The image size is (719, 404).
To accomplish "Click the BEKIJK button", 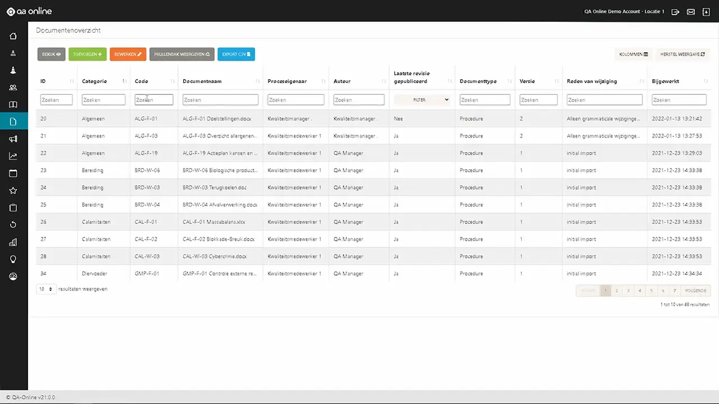I will tap(52, 54).
